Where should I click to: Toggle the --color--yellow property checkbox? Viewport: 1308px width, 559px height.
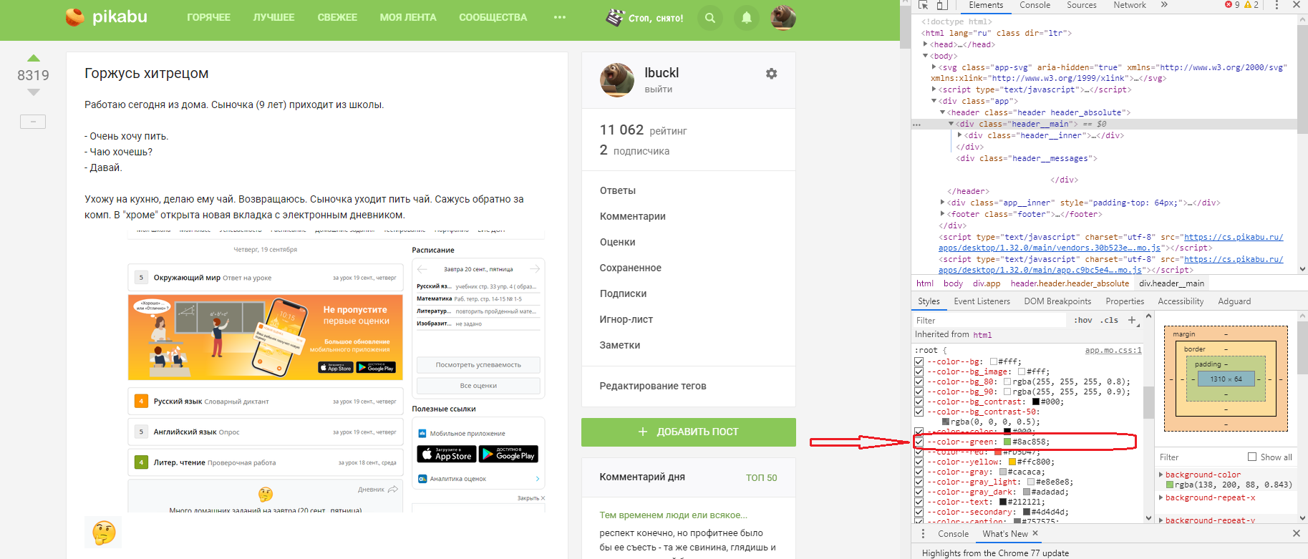pyautogui.click(x=919, y=462)
